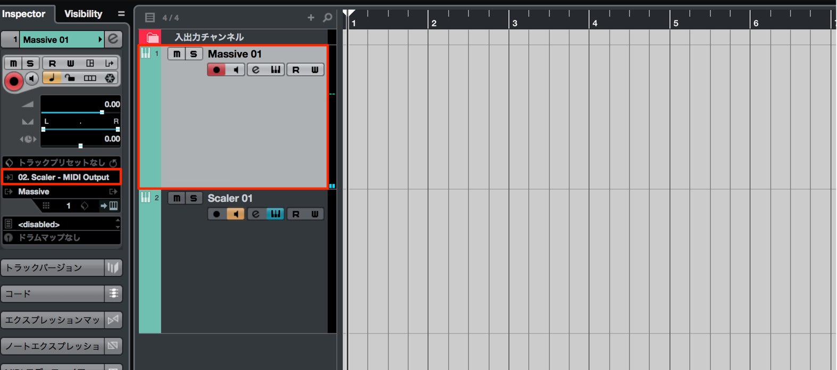Open the Inspector tab

coord(24,14)
